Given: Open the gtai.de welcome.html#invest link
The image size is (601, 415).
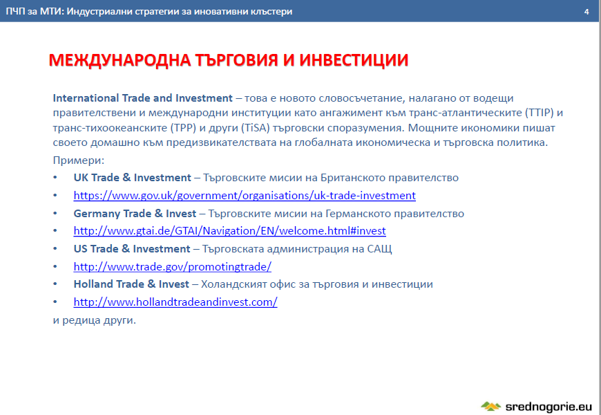Looking at the screenshot, I should point(229,231).
